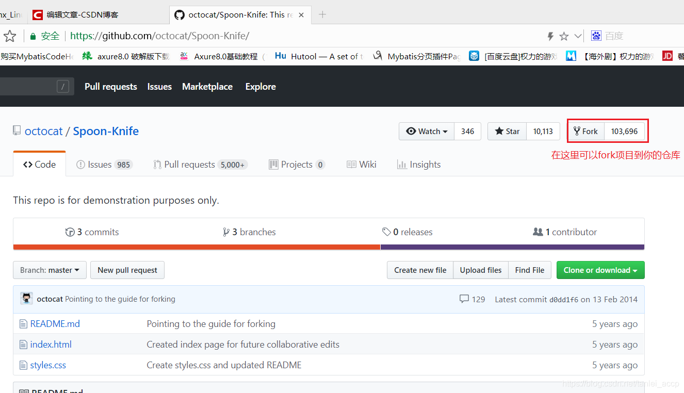Click the lightning bolt speed mode icon
Screen dimensions: 684x393
(550, 36)
